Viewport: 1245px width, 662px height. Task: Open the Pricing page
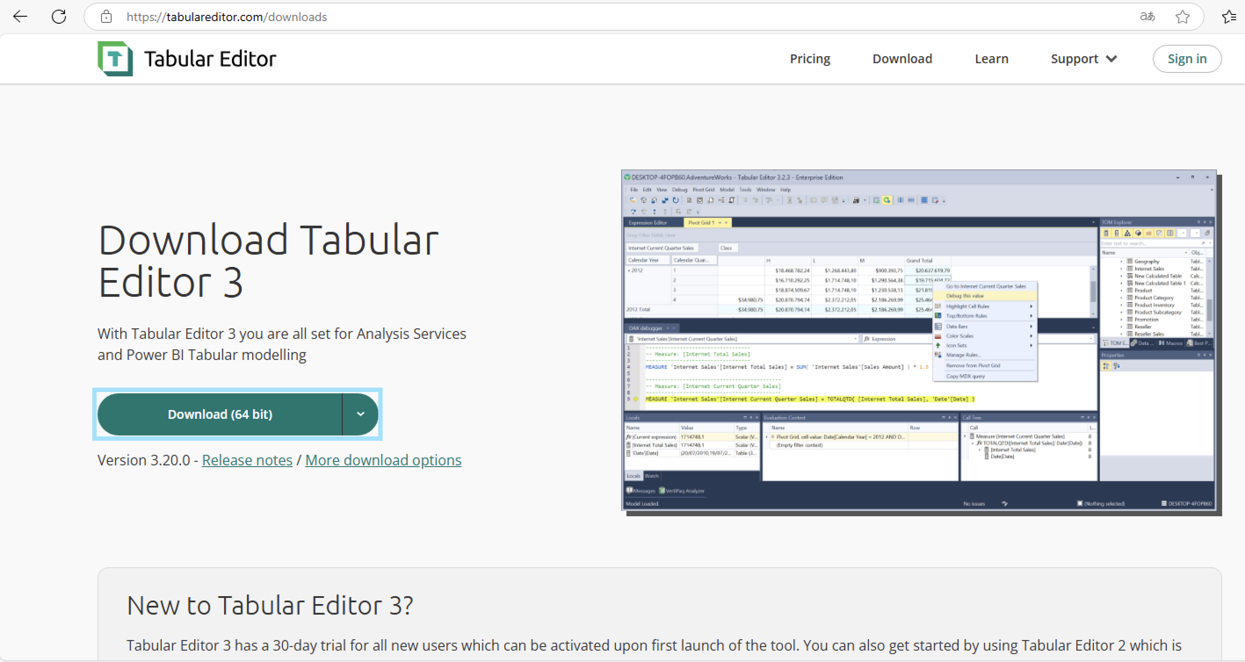(810, 59)
